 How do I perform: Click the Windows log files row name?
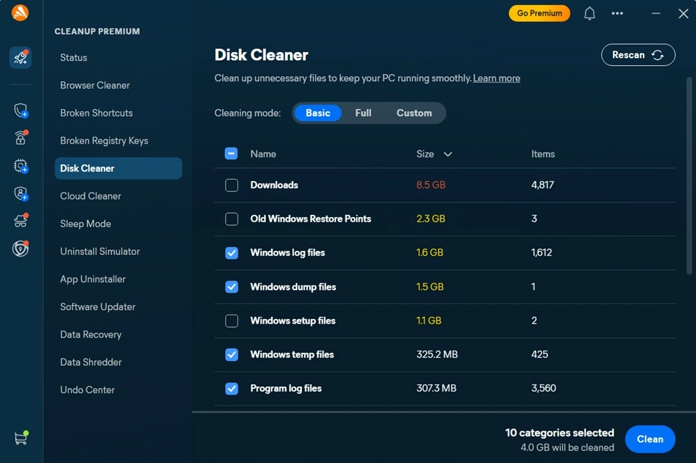pyautogui.click(x=287, y=252)
